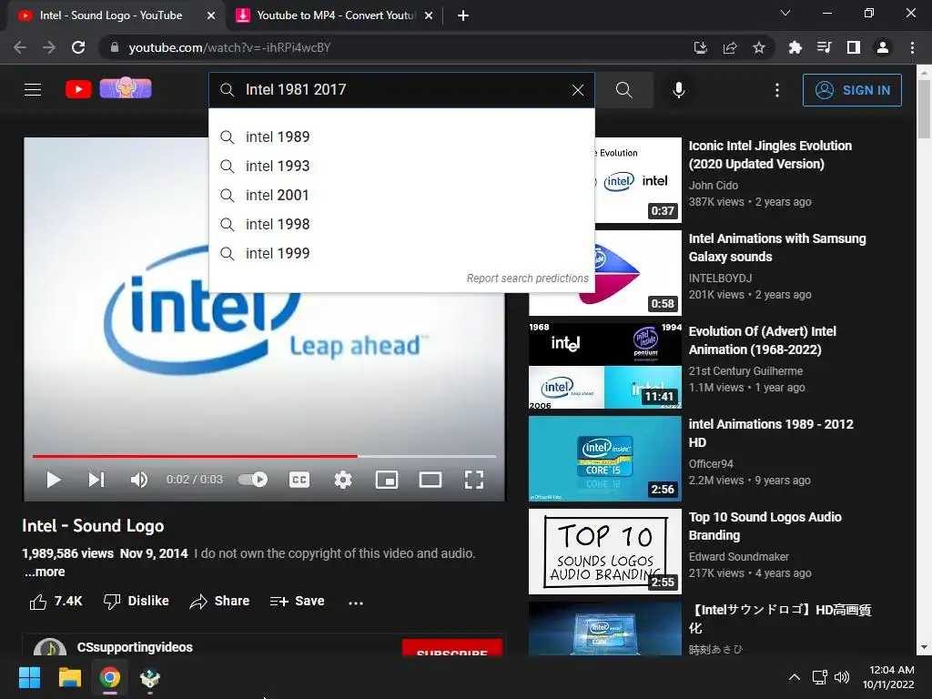Viewport: 932px width, 699px height.
Task: Open Intel Animations with Samsung Galaxy sounds
Action: (777, 248)
